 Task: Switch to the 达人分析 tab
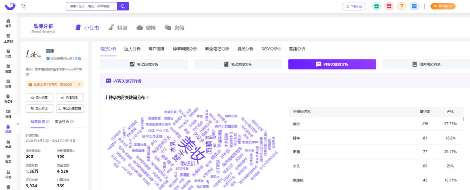(x=132, y=49)
